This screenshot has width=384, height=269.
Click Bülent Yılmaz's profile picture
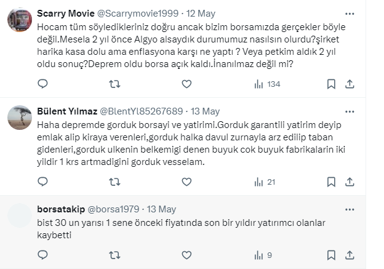coord(20,117)
